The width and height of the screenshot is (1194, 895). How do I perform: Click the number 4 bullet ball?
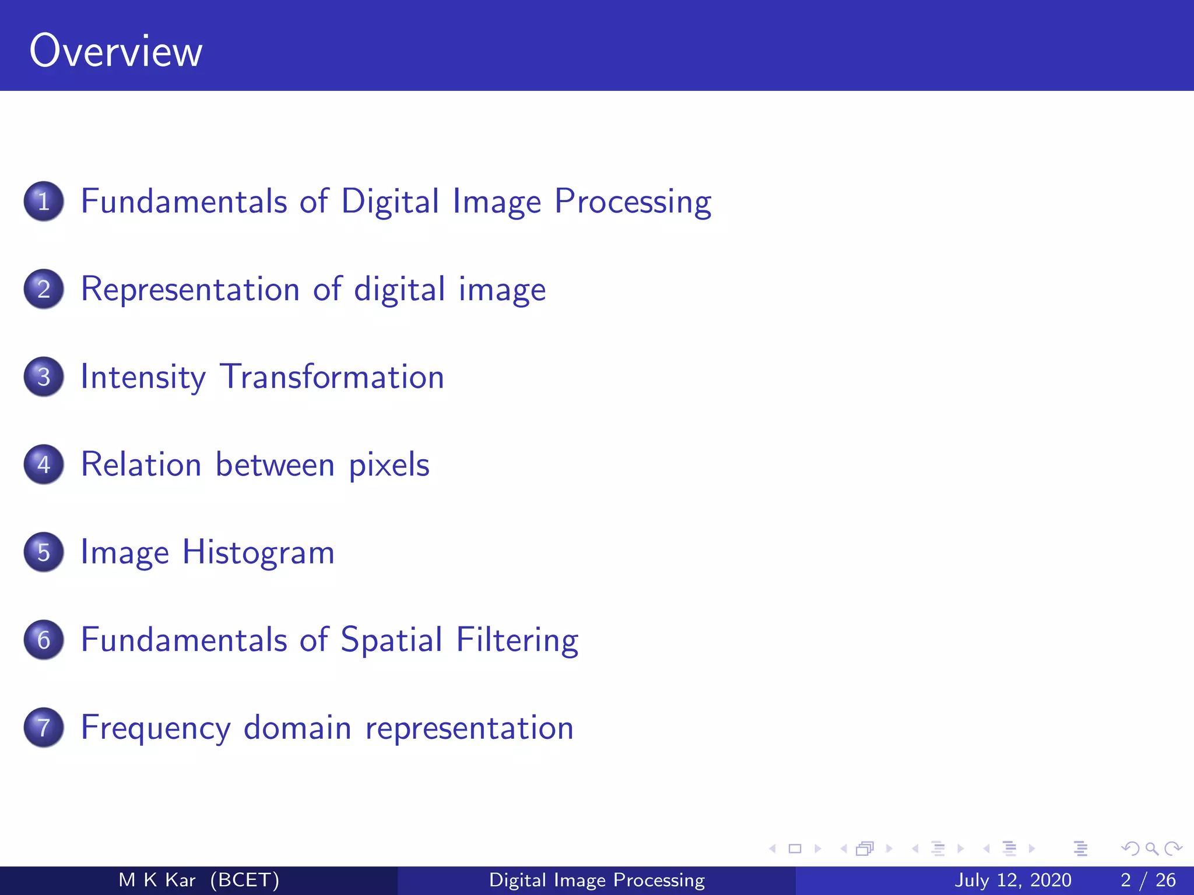click(44, 464)
